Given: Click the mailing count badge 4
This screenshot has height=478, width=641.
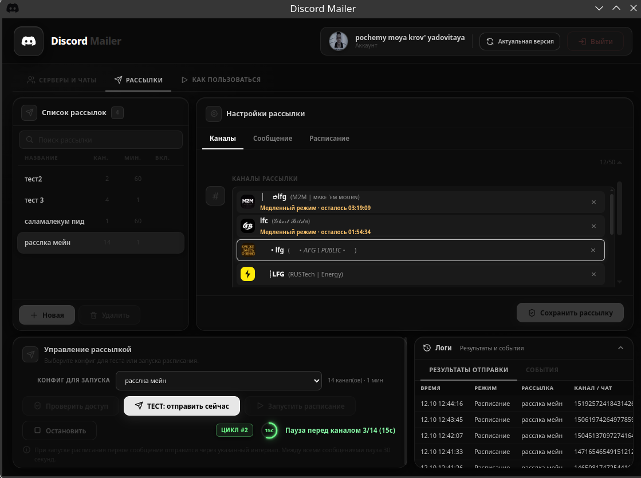Looking at the screenshot, I should pos(117,113).
